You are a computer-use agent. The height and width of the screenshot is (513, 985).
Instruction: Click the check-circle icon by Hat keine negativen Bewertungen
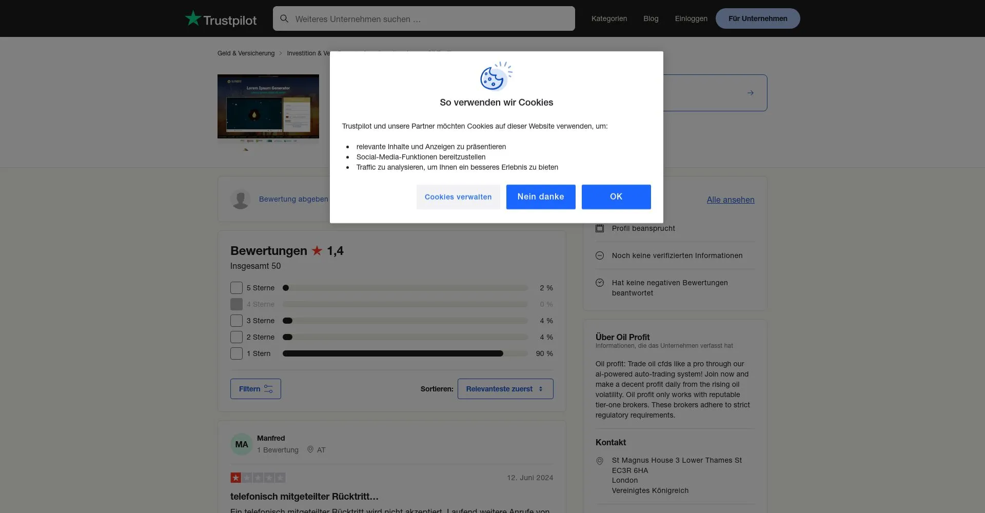tap(600, 283)
